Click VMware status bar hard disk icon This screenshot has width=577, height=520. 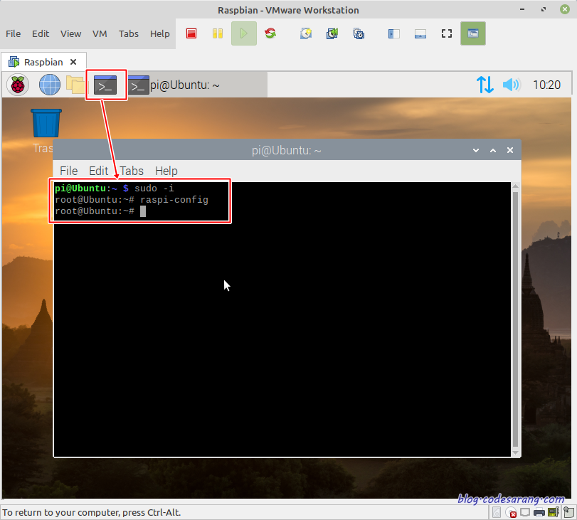[x=497, y=512]
